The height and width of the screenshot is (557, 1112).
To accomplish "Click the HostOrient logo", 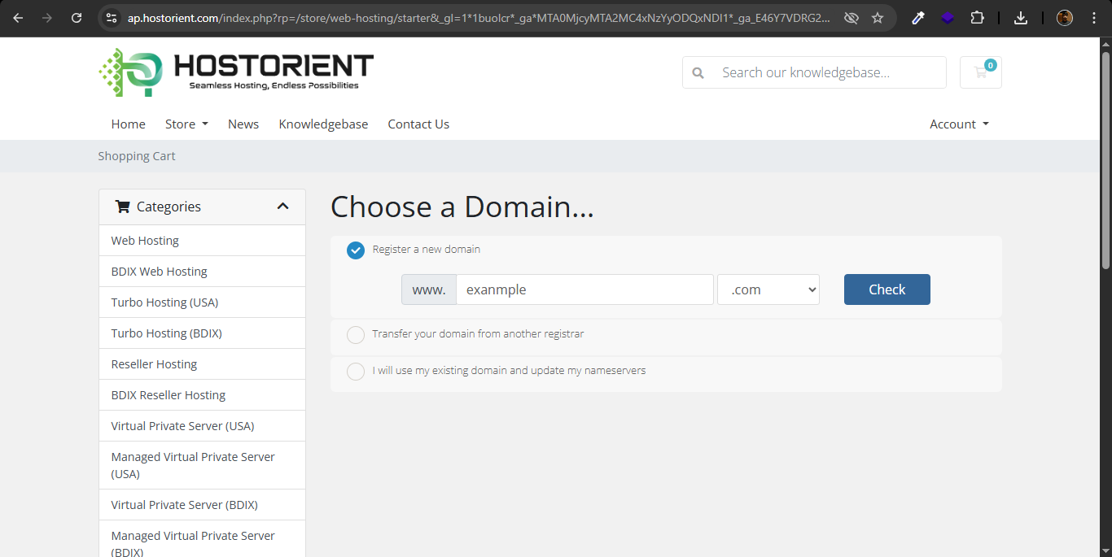I will click(x=236, y=72).
